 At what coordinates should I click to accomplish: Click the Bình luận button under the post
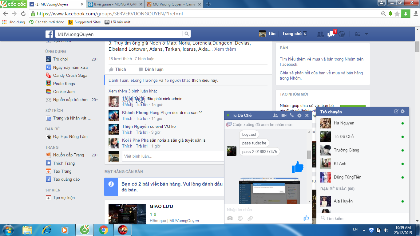[151, 69]
